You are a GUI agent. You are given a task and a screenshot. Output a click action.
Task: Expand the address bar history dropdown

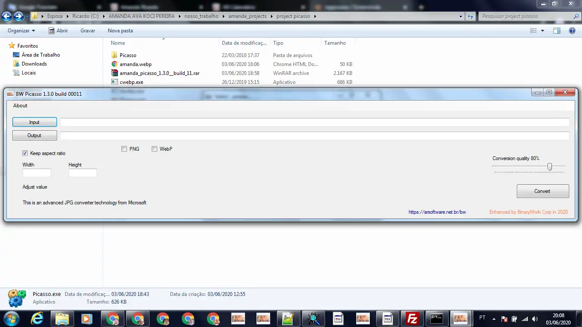pyautogui.click(x=461, y=16)
